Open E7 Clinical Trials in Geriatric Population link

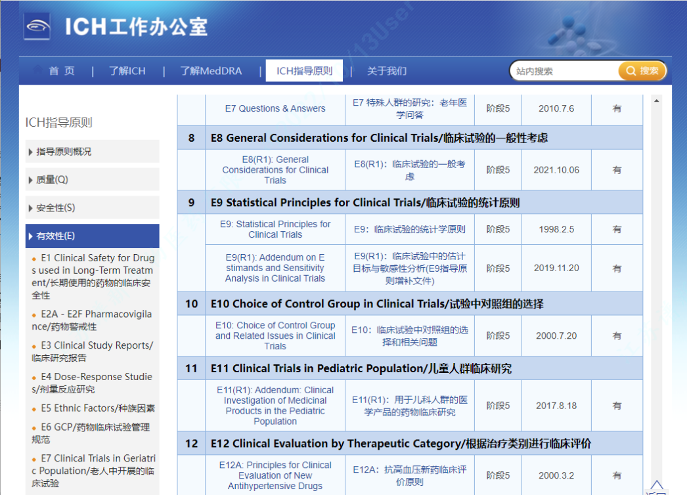pos(93,471)
